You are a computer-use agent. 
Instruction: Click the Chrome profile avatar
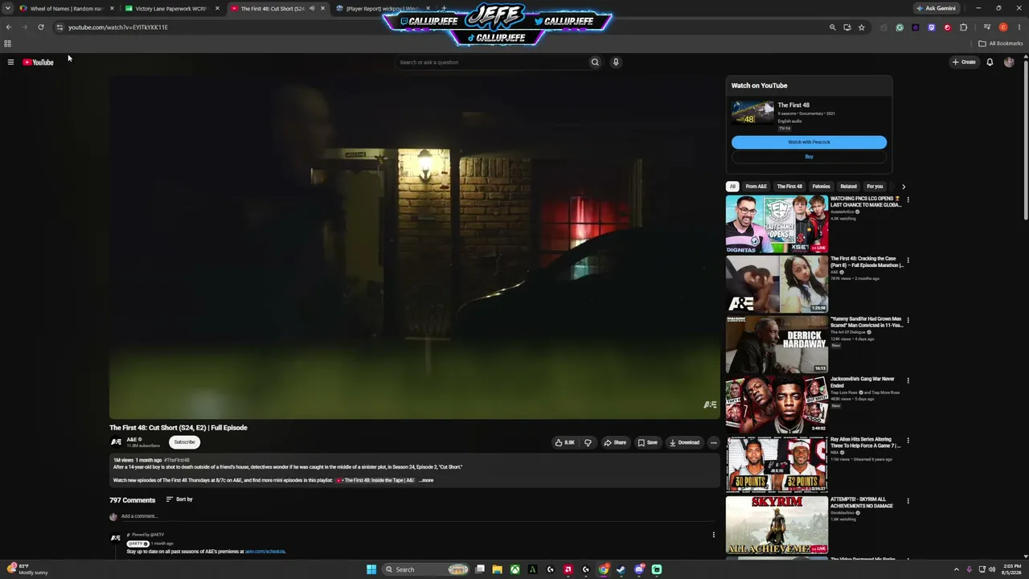[x=1003, y=27]
